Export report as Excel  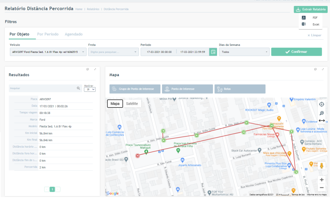[x=316, y=25]
